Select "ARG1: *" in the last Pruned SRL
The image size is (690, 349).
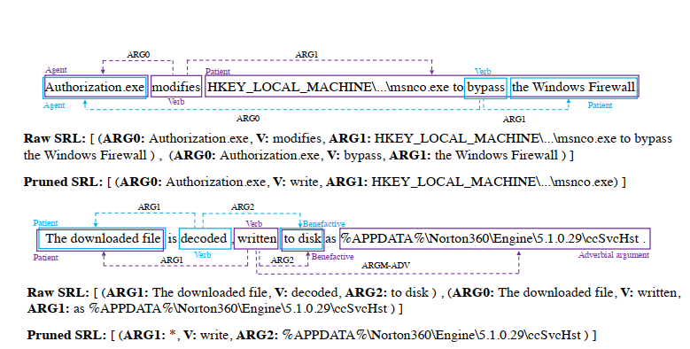pyautogui.click(x=150, y=336)
